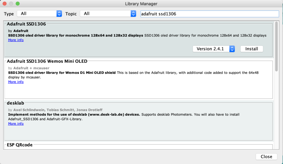
Task: Click the red close window button
Action: pyautogui.click(x=5, y=4)
